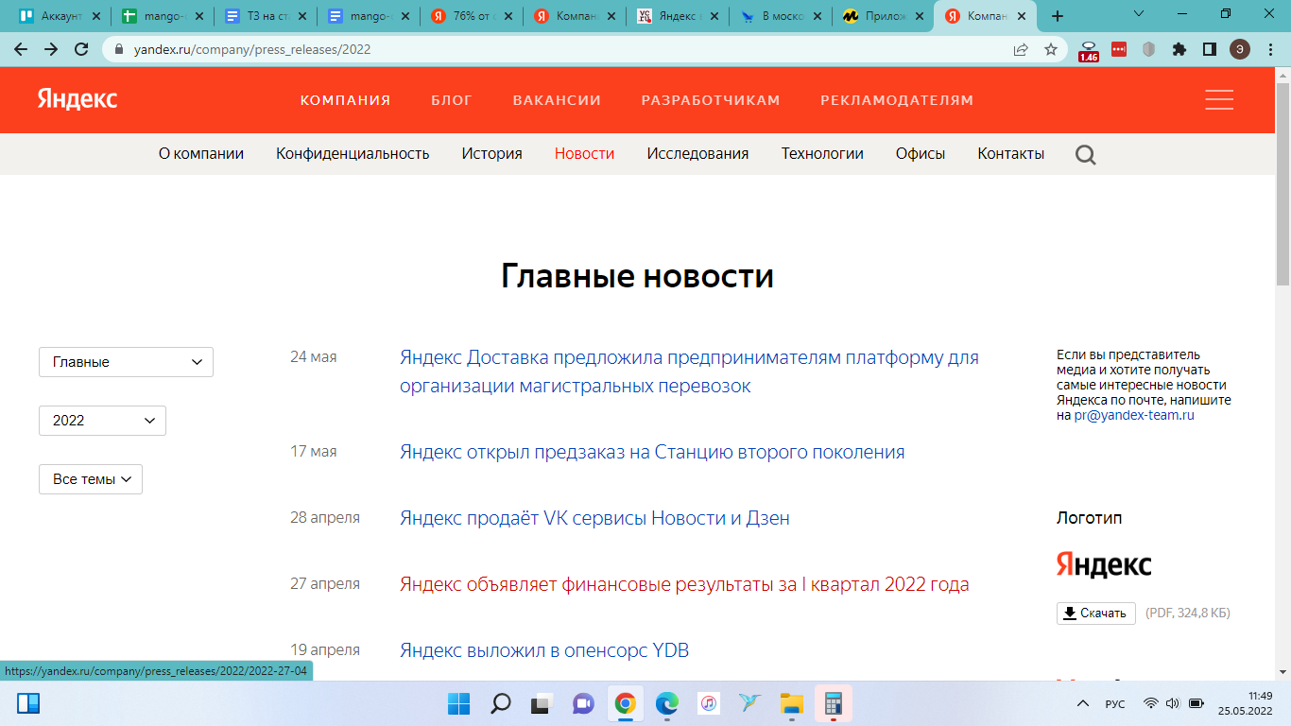Screen dimensions: 1291x726
Task: Open the tab search chevron
Action: (1139, 14)
